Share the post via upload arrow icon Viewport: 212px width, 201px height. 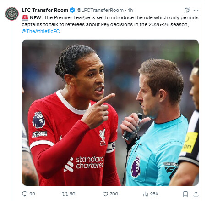[196, 194]
